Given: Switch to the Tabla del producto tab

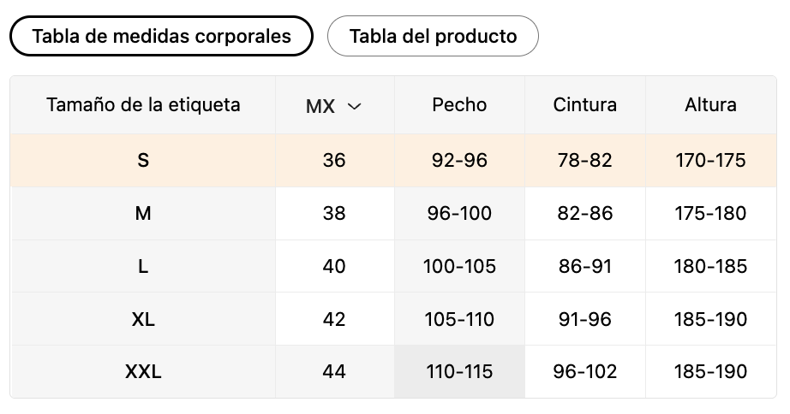Looking at the screenshot, I should tap(433, 36).
